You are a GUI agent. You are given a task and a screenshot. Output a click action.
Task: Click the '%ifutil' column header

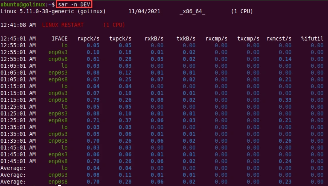click(x=312, y=38)
